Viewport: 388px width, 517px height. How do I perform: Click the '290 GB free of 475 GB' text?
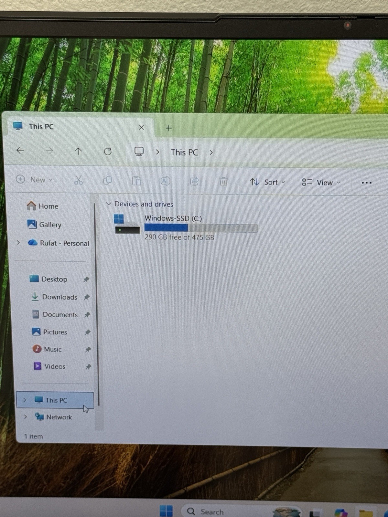(179, 237)
